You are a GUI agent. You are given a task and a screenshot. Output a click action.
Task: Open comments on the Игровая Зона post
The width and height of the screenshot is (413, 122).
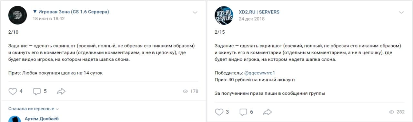point(37,91)
